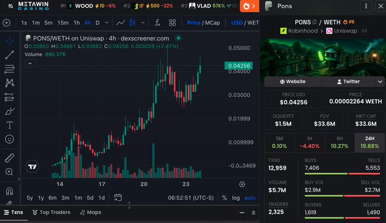Screen dimensions: 386x223
Task: Minimize the transactions panel
Action: click(242, 213)
